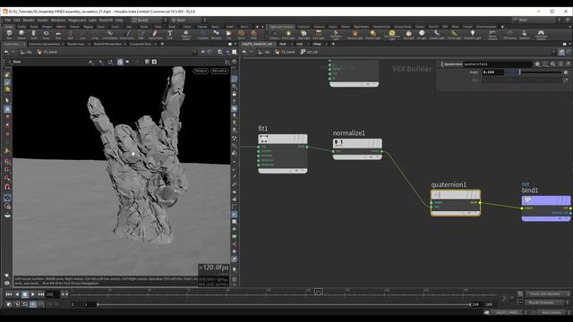573x322 pixels.
Task: Toggle the pin on the network pane path bar
Action: click(561, 52)
